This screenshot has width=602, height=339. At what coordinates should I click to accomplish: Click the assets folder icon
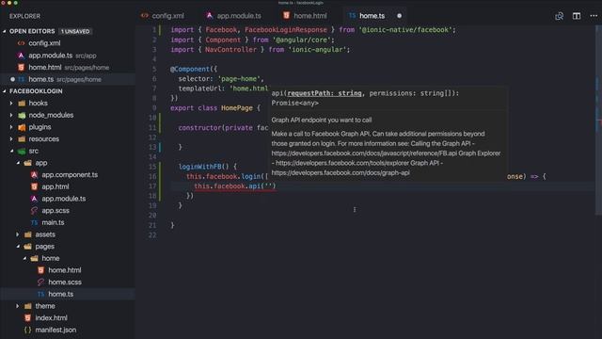coord(28,234)
